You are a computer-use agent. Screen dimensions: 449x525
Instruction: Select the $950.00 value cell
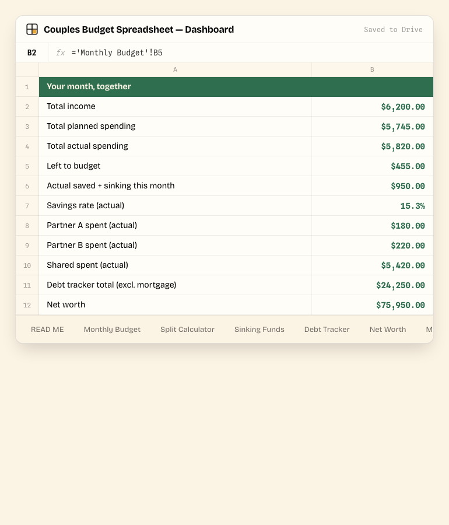(373, 186)
